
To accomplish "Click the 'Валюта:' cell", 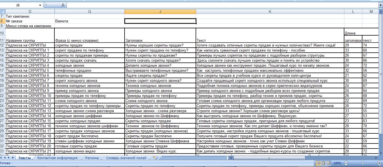I will point(90,21).
